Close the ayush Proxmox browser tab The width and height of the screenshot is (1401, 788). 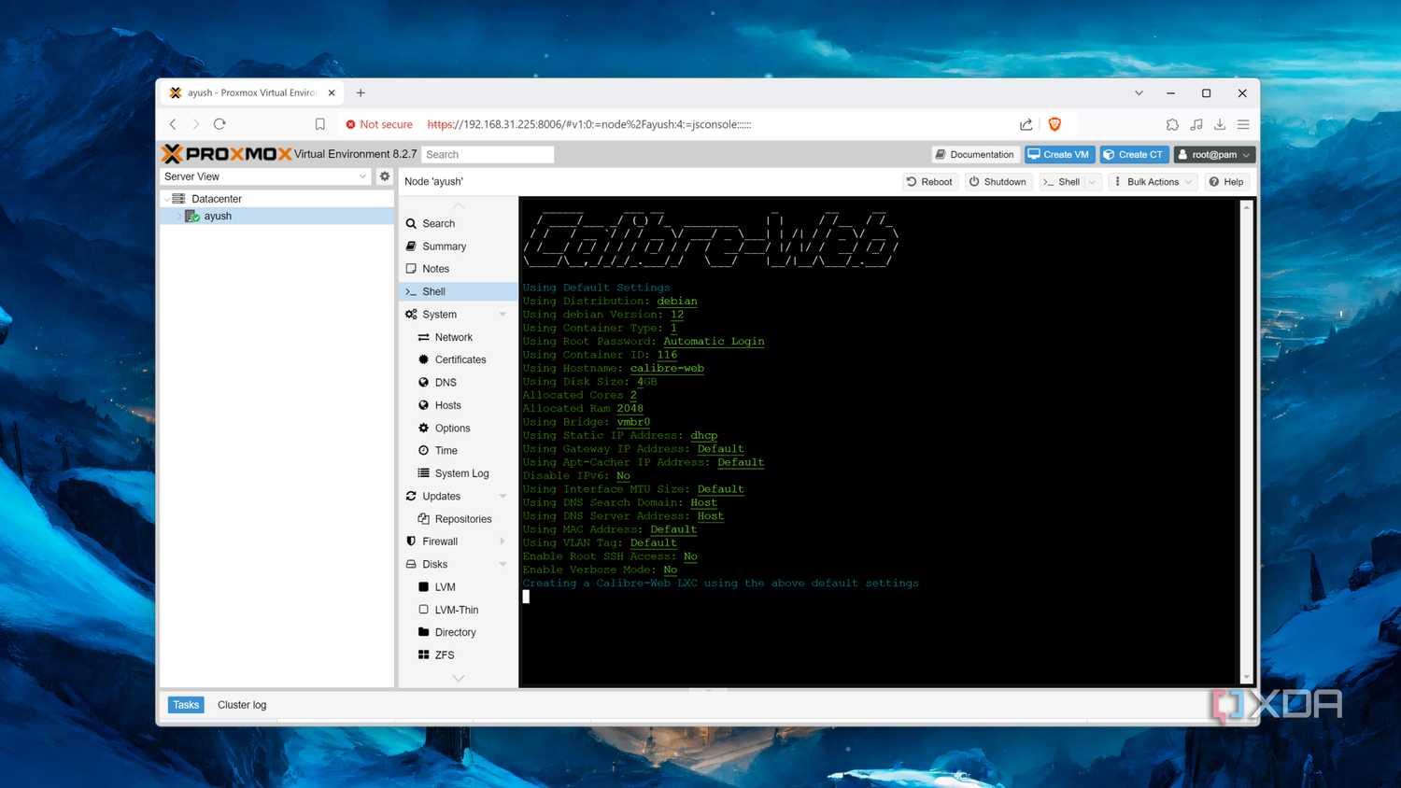[x=332, y=92]
